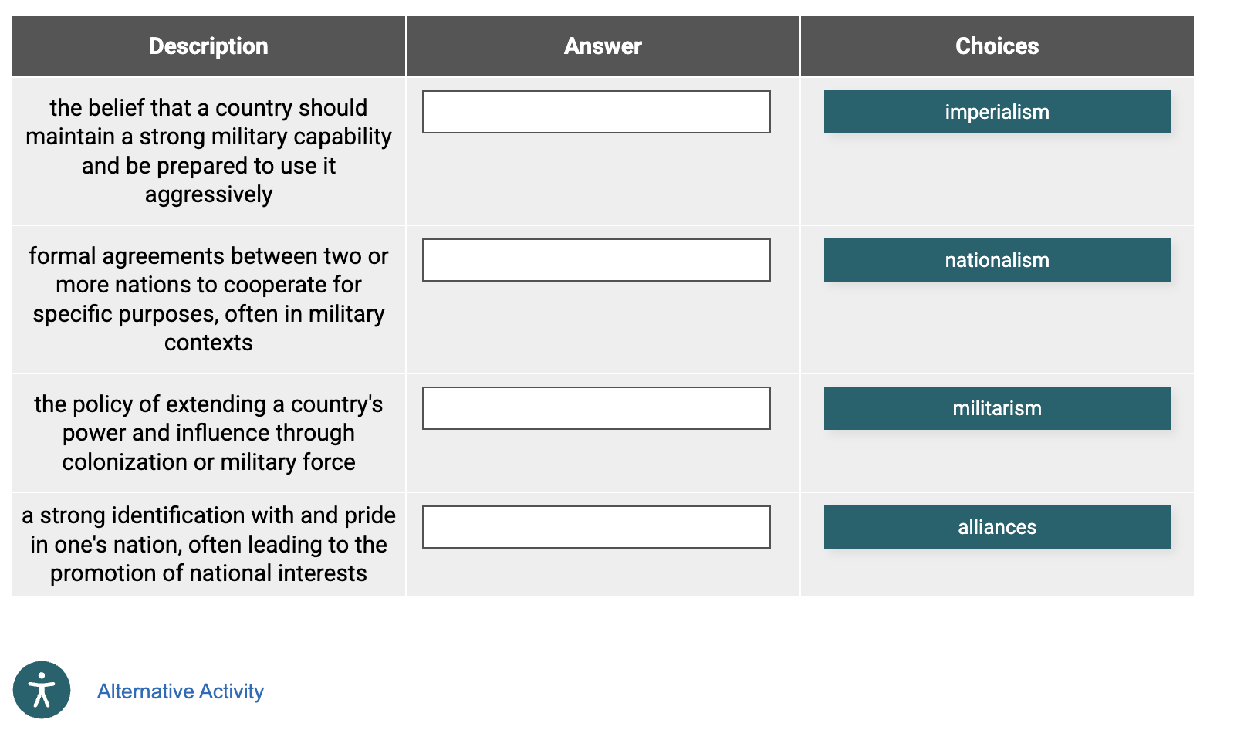Select the militarism choice tile
The height and width of the screenshot is (730, 1244).
tap(997, 408)
